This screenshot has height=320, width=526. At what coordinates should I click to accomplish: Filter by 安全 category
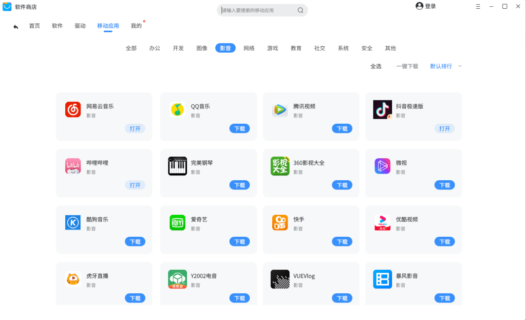(x=367, y=48)
